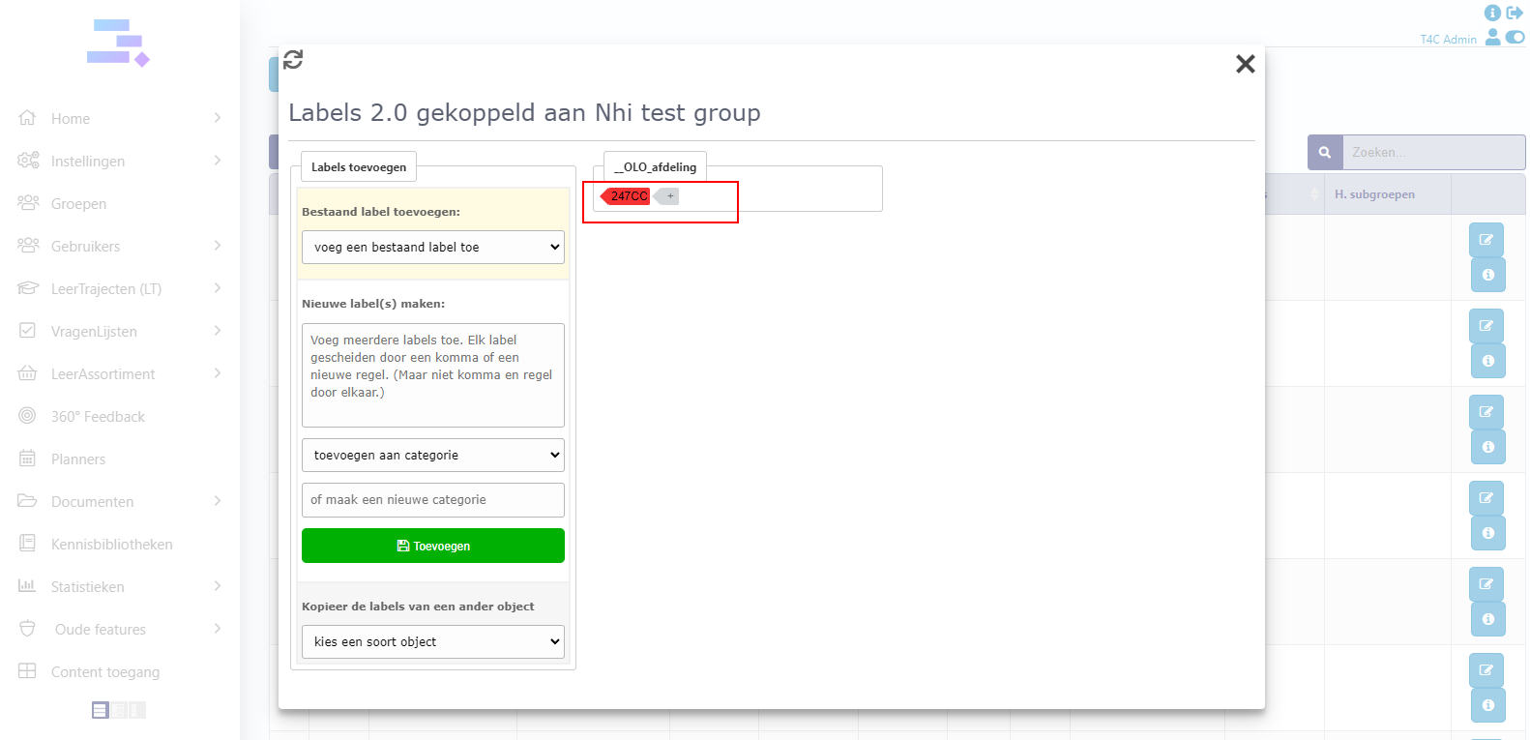Open the info icon in the header
Image resolution: width=1530 pixels, height=740 pixels.
[1492, 13]
